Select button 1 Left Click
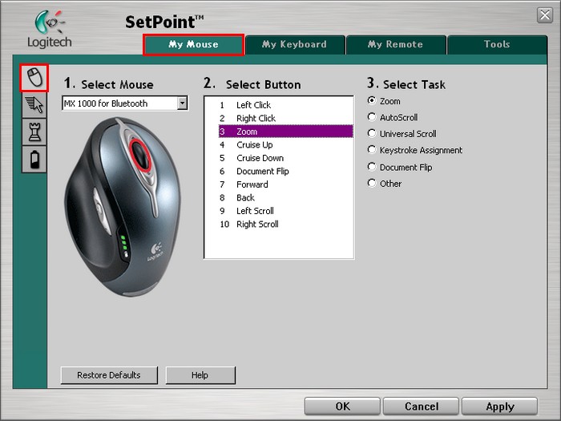Image resolution: width=561 pixels, height=421 pixels. click(285, 105)
